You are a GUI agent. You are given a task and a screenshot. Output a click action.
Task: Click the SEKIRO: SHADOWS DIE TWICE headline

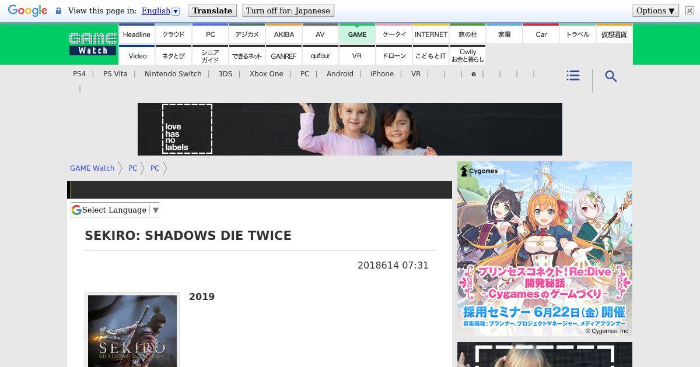[x=188, y=236]
